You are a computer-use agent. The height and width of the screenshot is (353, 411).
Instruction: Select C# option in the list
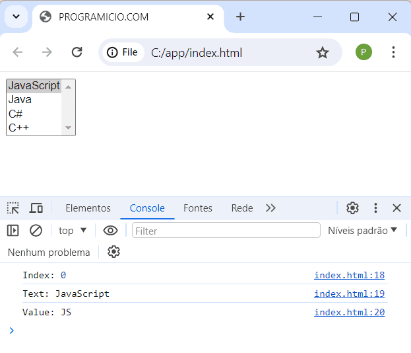coord(34,114)
